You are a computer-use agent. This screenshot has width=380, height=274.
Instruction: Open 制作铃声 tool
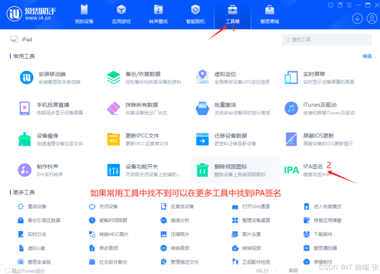(x=41, y=170)
